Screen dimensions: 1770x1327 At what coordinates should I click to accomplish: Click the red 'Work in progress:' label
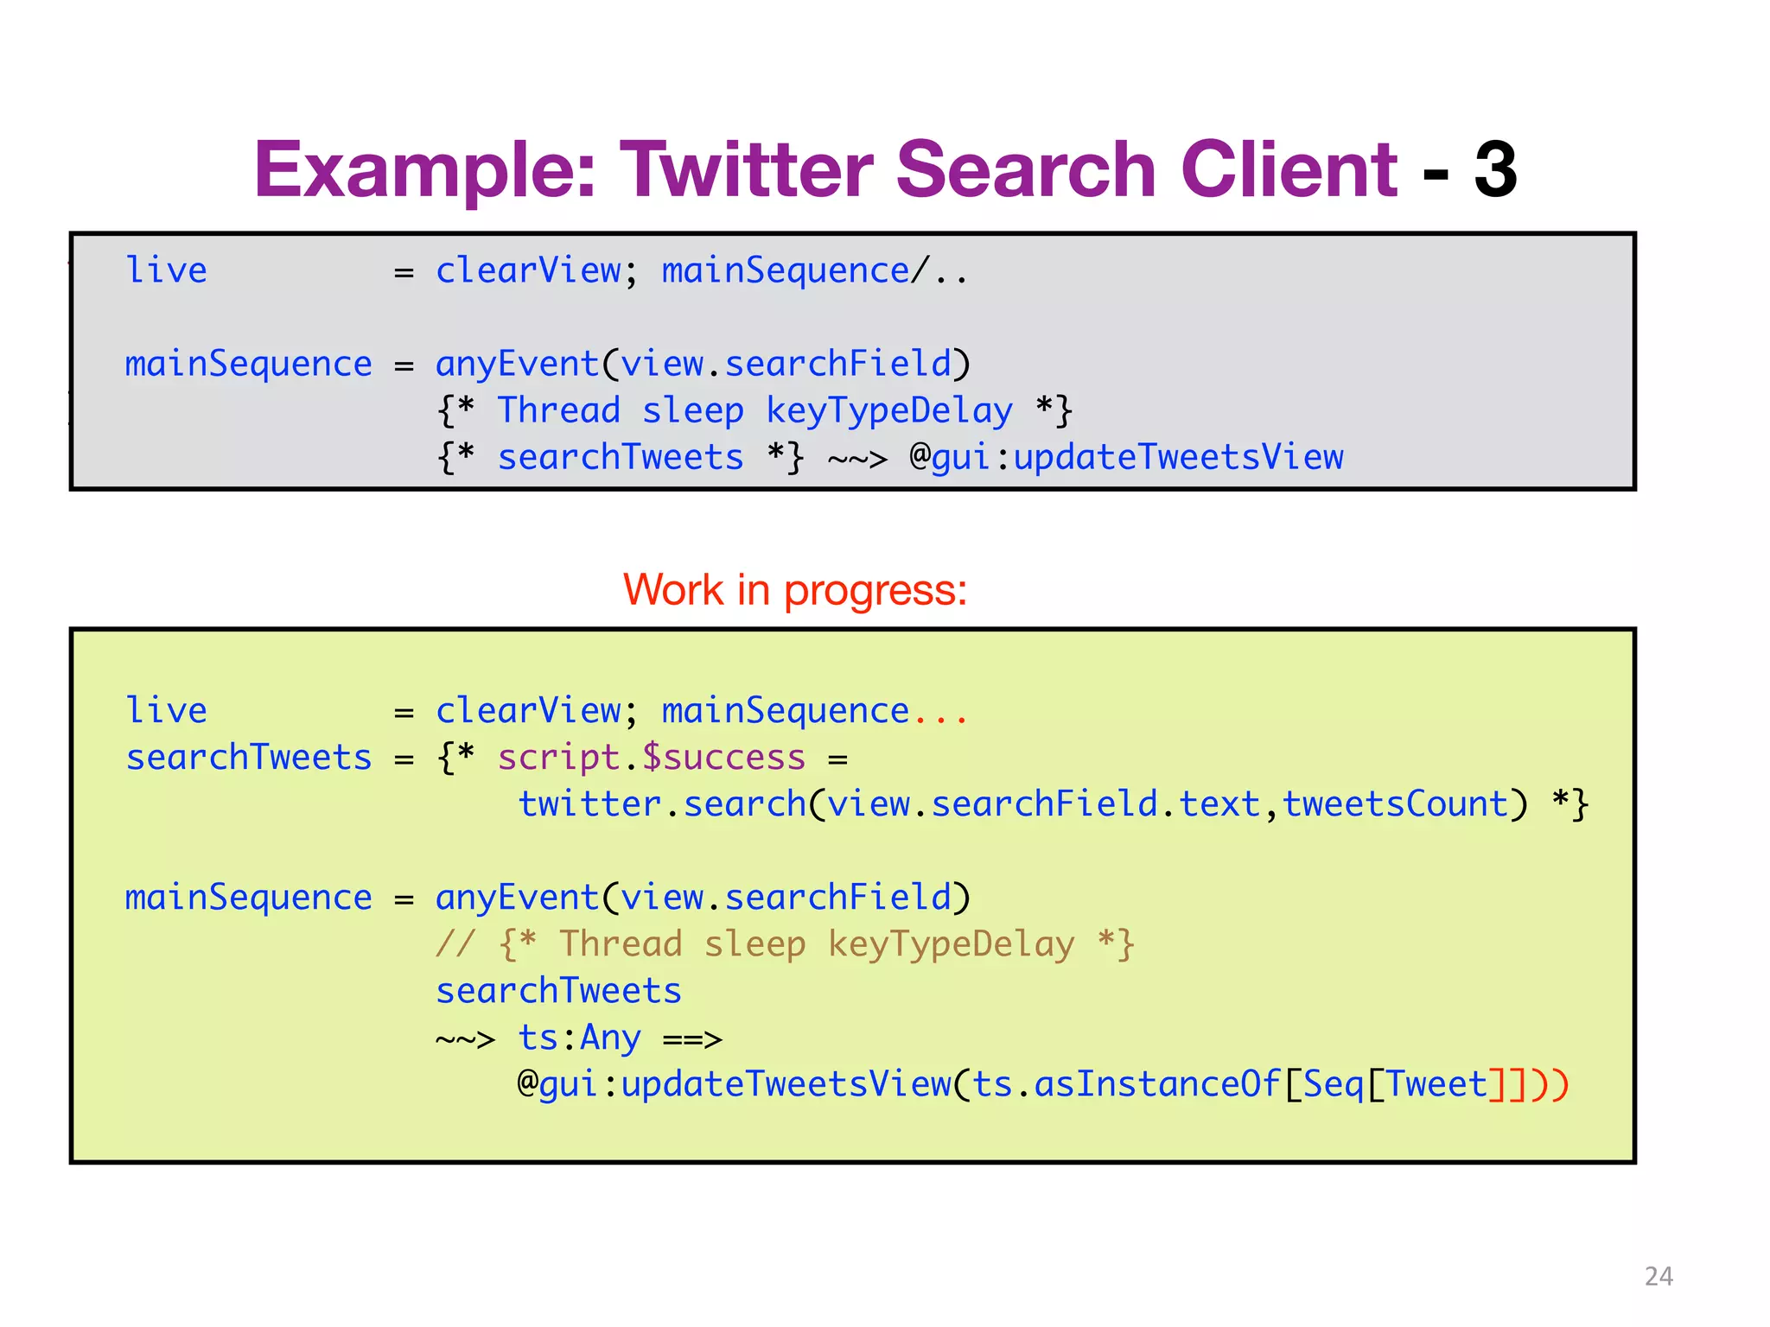[794, 590]
